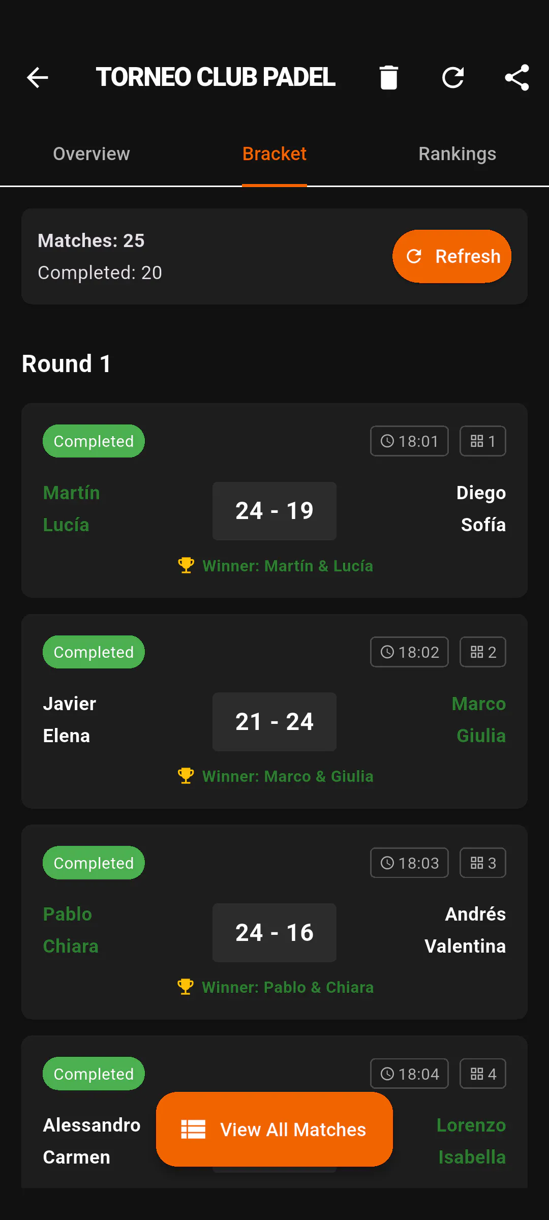Click the 18:02 time chip

[x=409, y=652]
